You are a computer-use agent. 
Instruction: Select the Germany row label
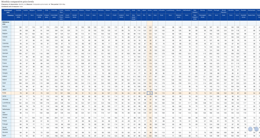click(6, 66)
